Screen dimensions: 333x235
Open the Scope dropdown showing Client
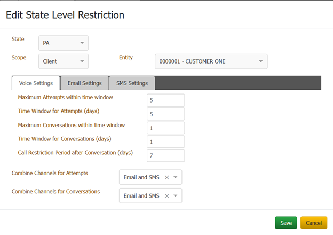64,61
